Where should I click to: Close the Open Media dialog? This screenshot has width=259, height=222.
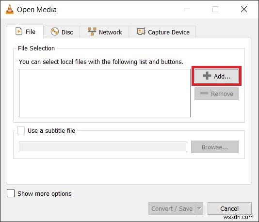point(244,9)
